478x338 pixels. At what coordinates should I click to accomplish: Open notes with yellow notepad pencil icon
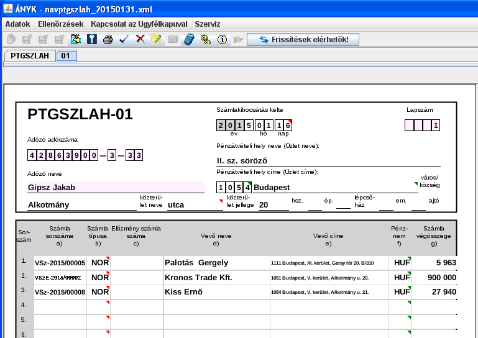[157, 40]
